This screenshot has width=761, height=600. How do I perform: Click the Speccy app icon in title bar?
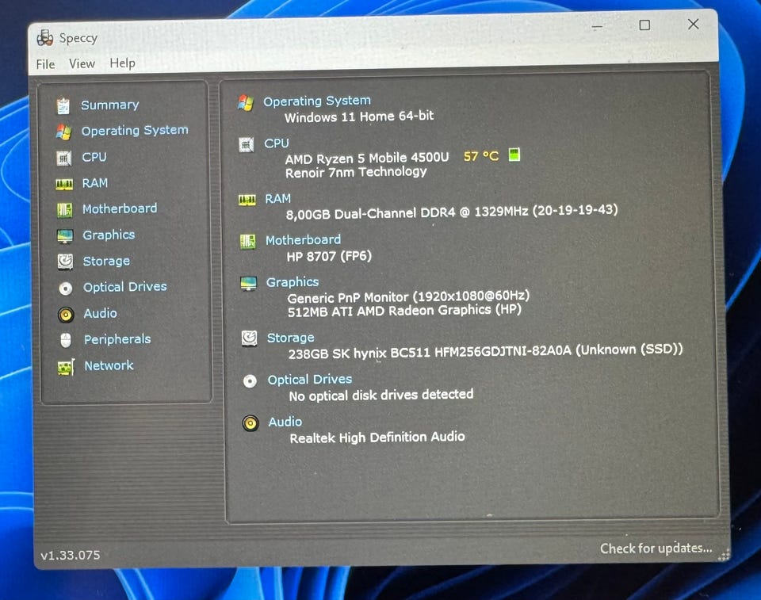tap(45, 38)
